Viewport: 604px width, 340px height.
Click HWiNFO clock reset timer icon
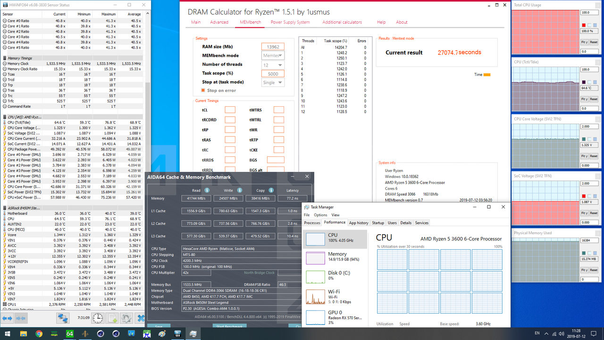tap(97, 318)
